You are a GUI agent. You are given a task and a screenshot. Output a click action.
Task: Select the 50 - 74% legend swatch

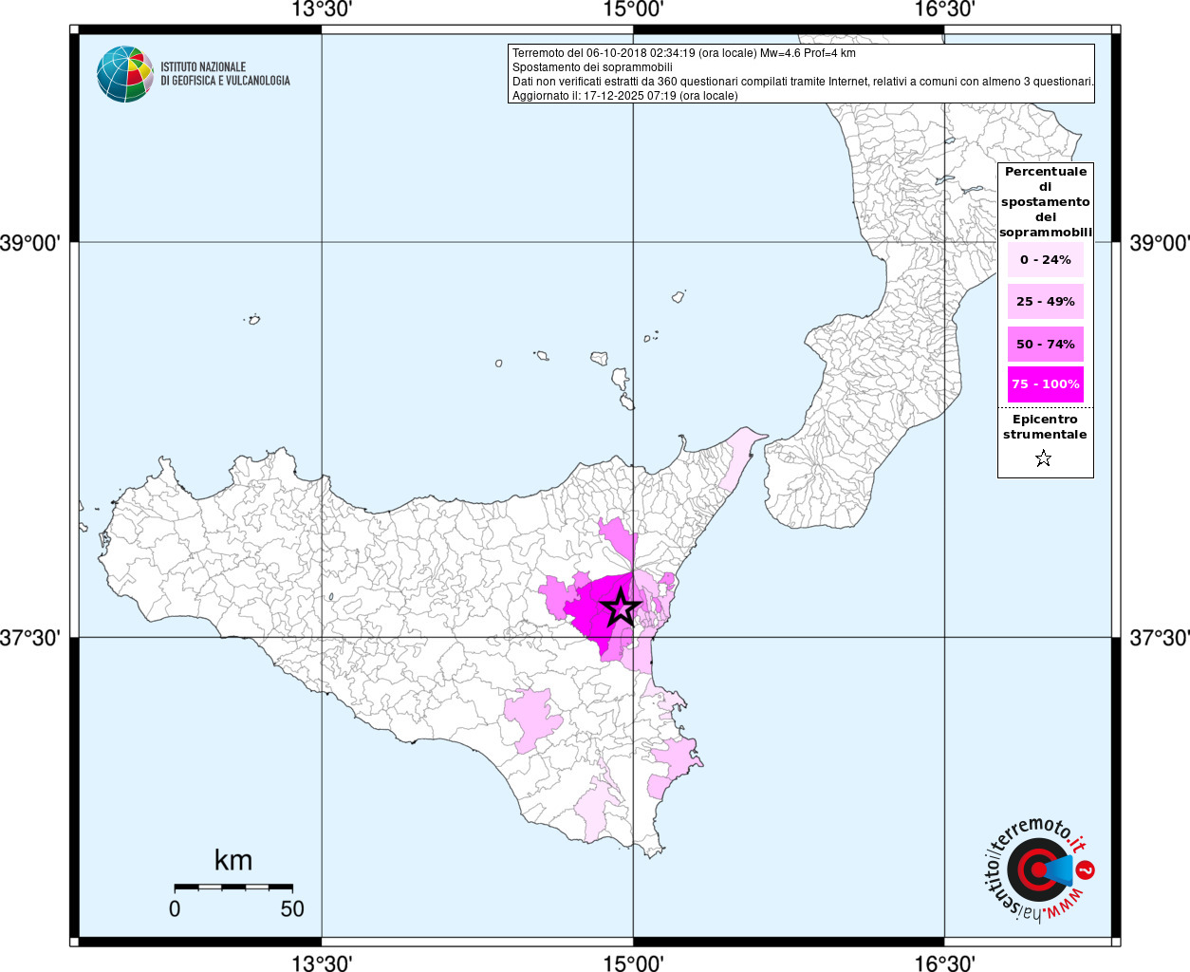point(1046,344)
